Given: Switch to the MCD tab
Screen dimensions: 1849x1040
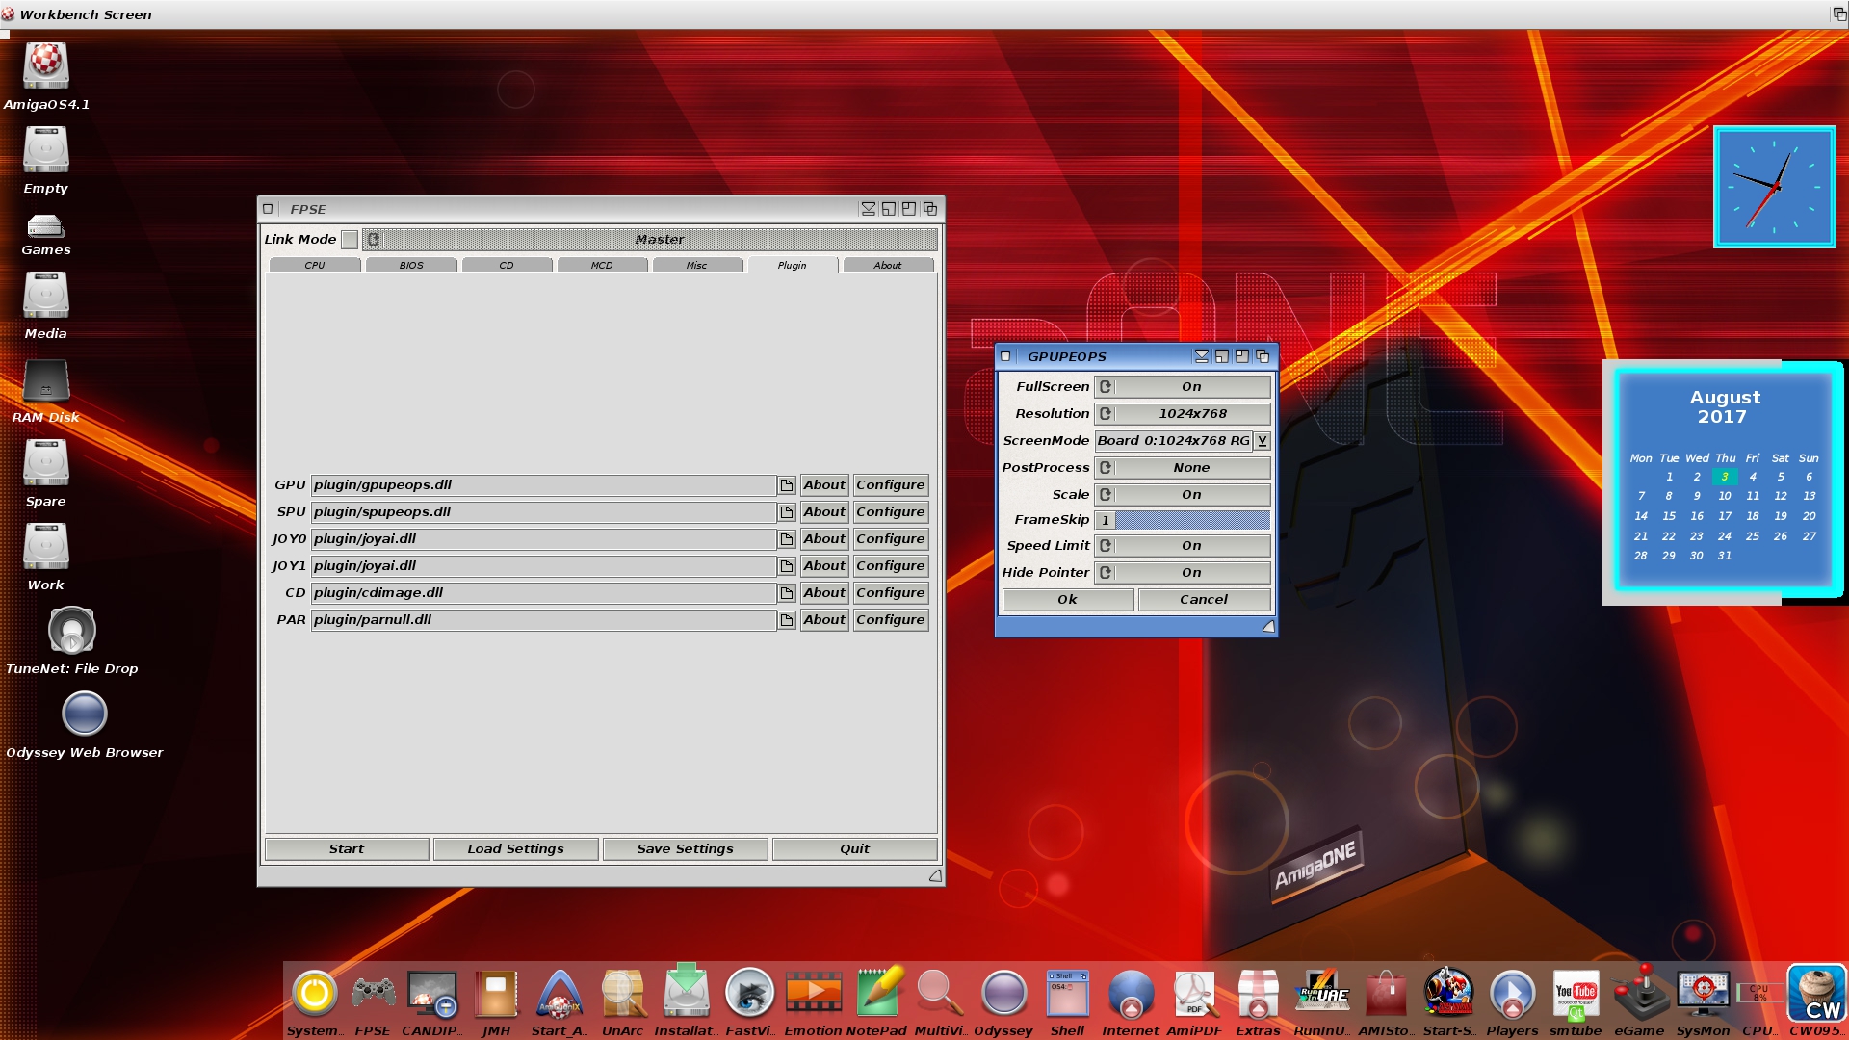Looking at the screenshot, I should pyautogui.click(x=602, y=265).
